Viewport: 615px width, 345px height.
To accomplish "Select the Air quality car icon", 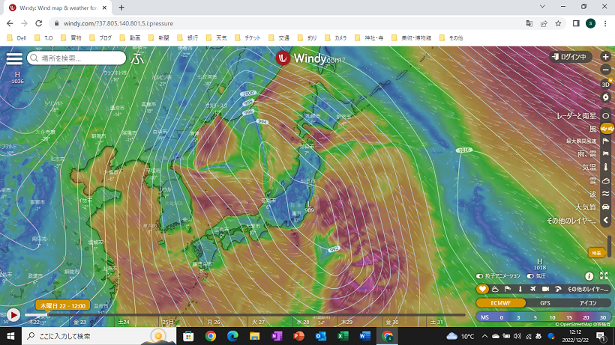I will 605,207.
